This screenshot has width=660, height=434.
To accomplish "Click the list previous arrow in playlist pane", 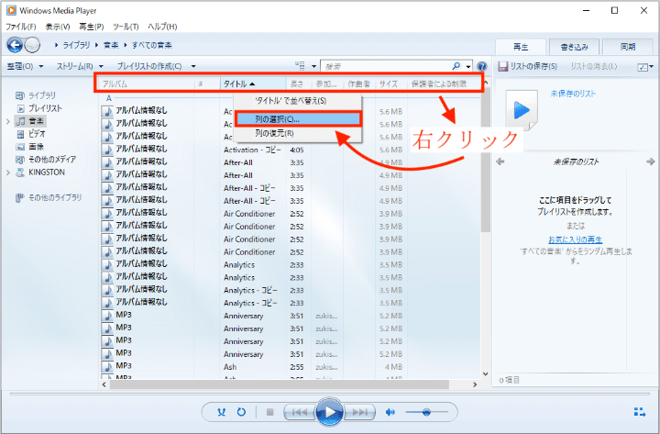I will tap(500, 161).
